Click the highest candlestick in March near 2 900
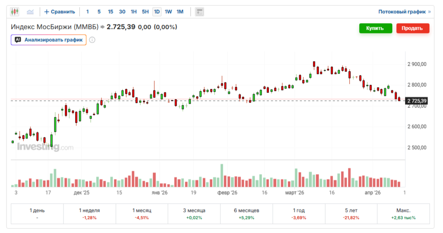The image size is (443, 233). point(314,65)
